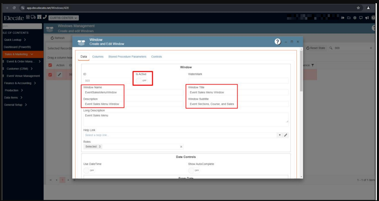Open the Help Link dropdown arrow
This screenshot has width=379, height=201.
280,135
